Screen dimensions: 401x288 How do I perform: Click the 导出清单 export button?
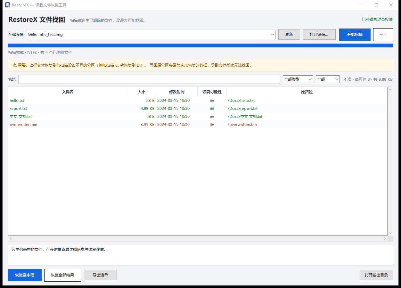[x=100, y=275]
